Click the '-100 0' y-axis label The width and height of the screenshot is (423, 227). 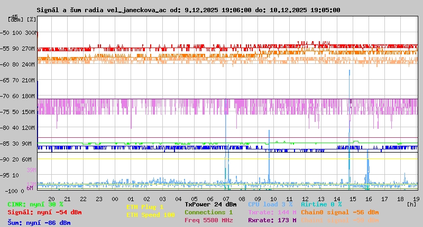click(x=14, y=191)
